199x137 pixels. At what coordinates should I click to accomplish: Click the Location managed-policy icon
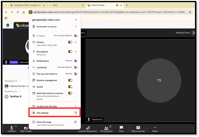point(76,36)
